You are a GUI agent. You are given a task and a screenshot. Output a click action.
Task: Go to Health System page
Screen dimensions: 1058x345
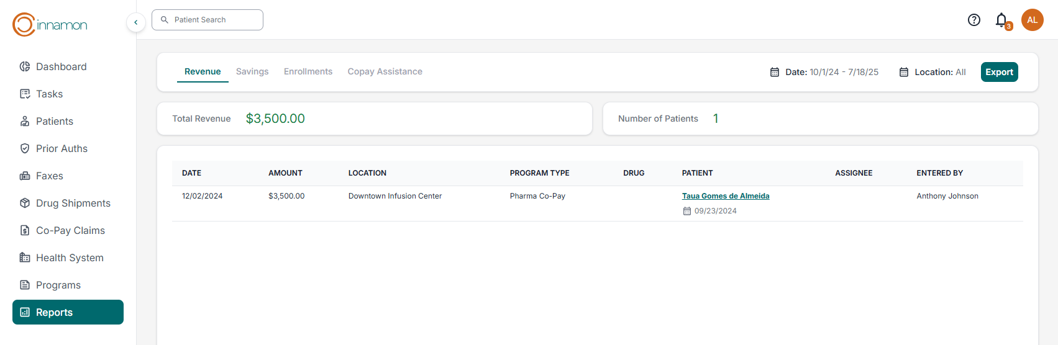tap(70, 258)
